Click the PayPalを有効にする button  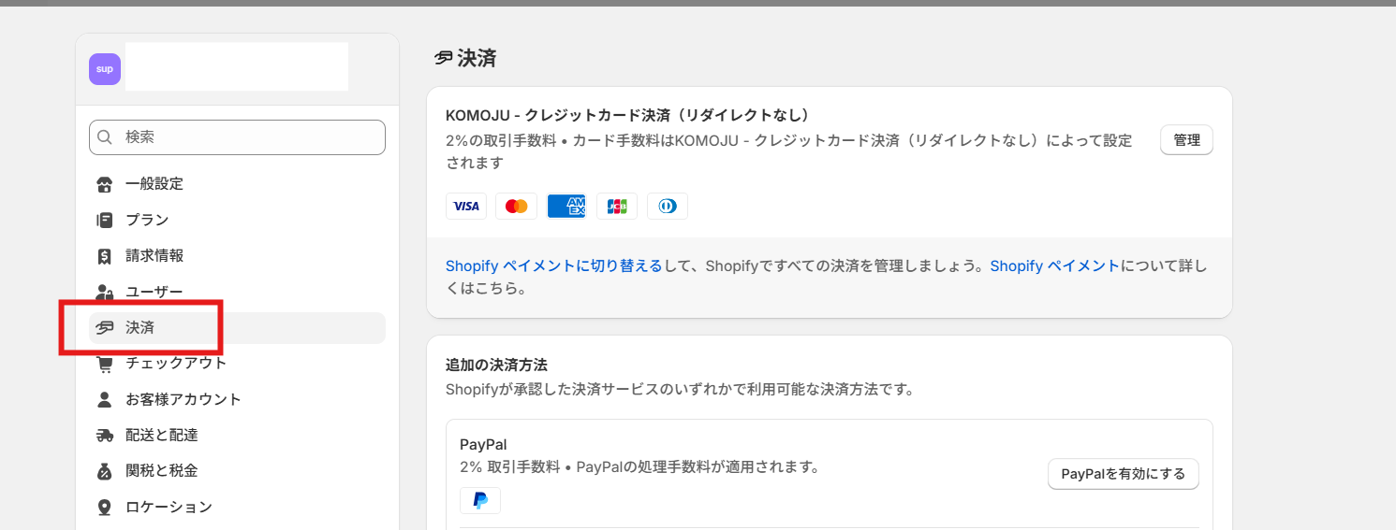click(x=1123, y=474)
